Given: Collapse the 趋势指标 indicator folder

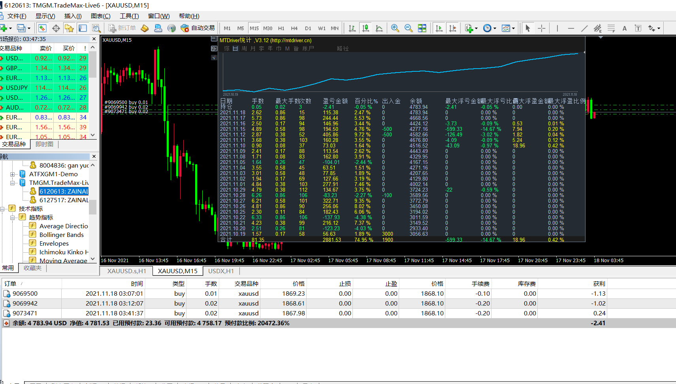Looking at the screenshot, I should click(13, 218).
